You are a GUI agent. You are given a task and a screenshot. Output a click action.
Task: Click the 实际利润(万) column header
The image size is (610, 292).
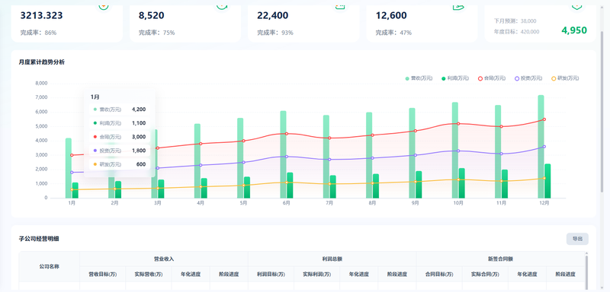click(x=316, y=275)
